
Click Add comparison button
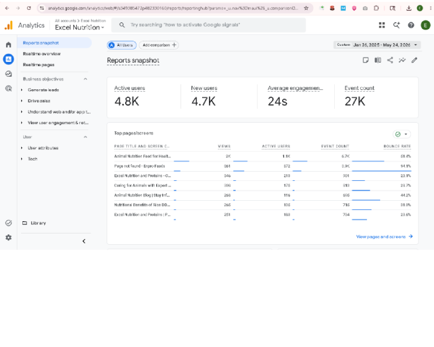(159, 45)
